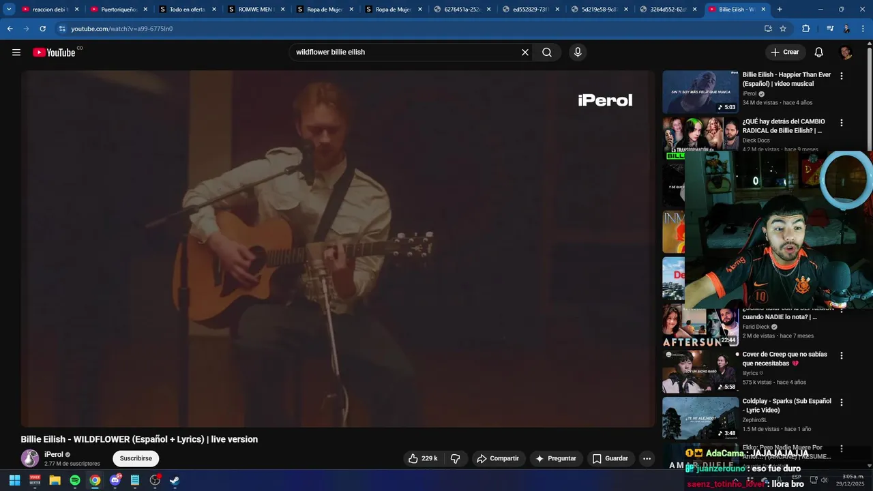Go to the YouTube home logo

pyautogui.click(x=54, y=53)
